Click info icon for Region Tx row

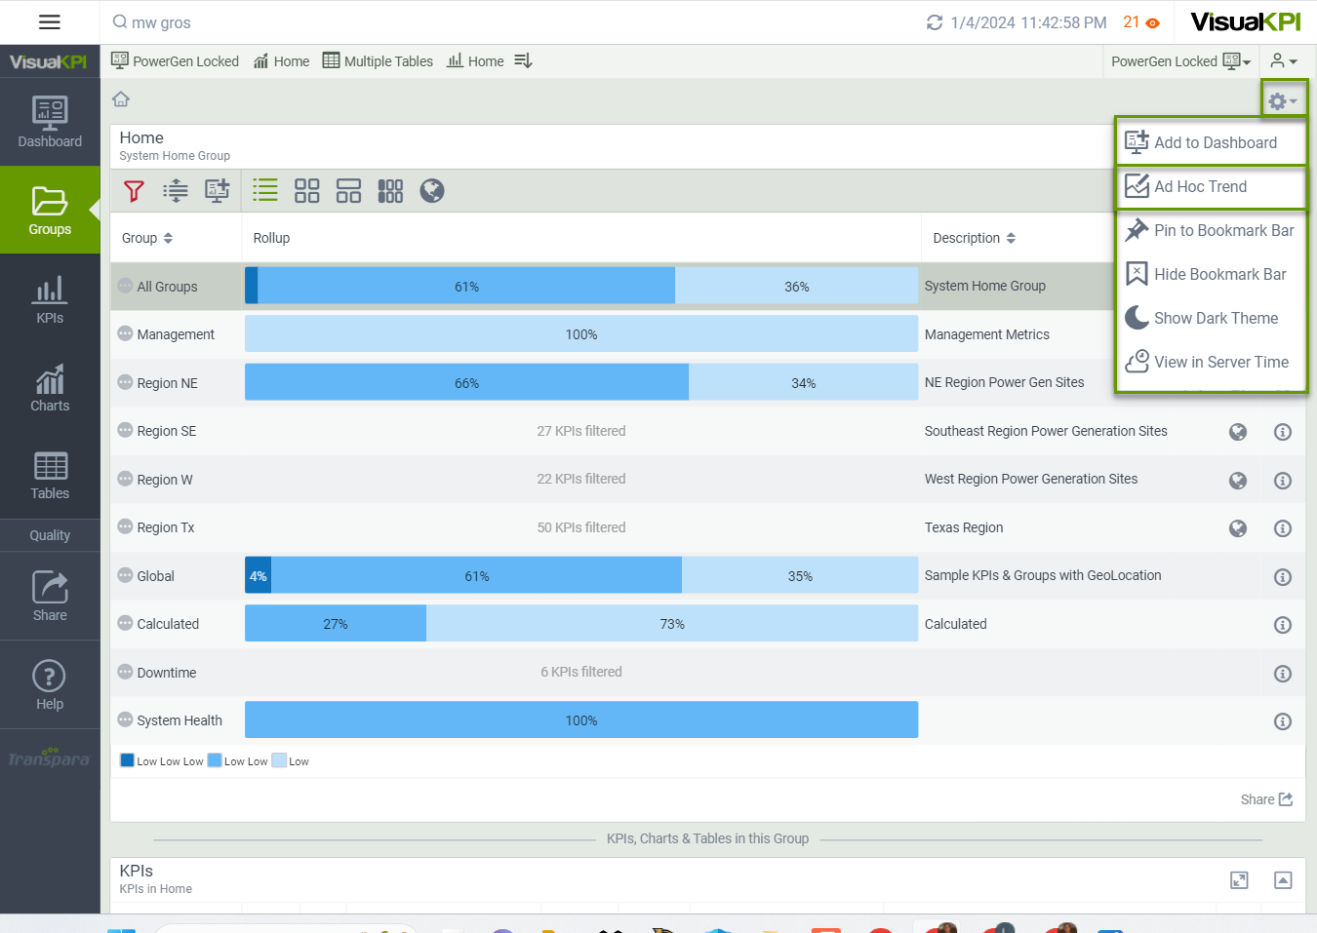coord(1283,528)
